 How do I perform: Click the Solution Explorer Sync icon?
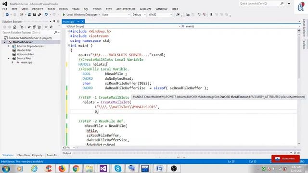pos(29,27)
